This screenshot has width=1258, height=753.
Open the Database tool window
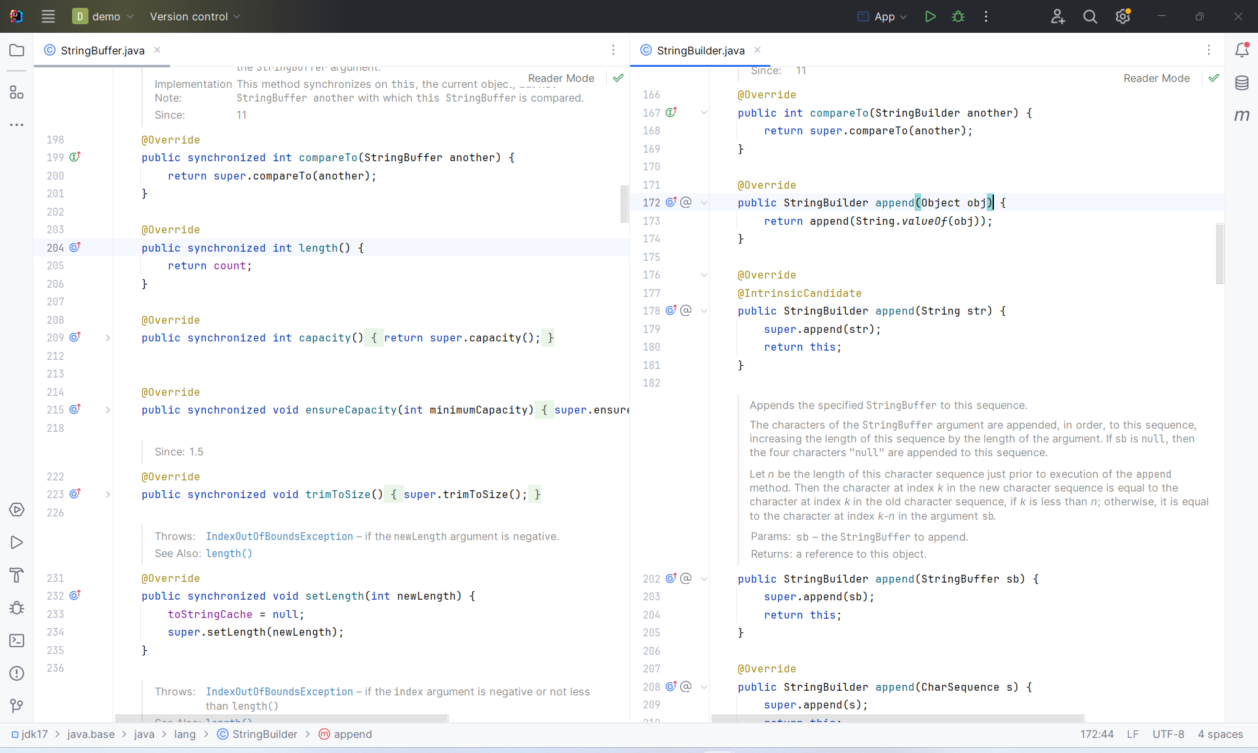[1242, 83]
